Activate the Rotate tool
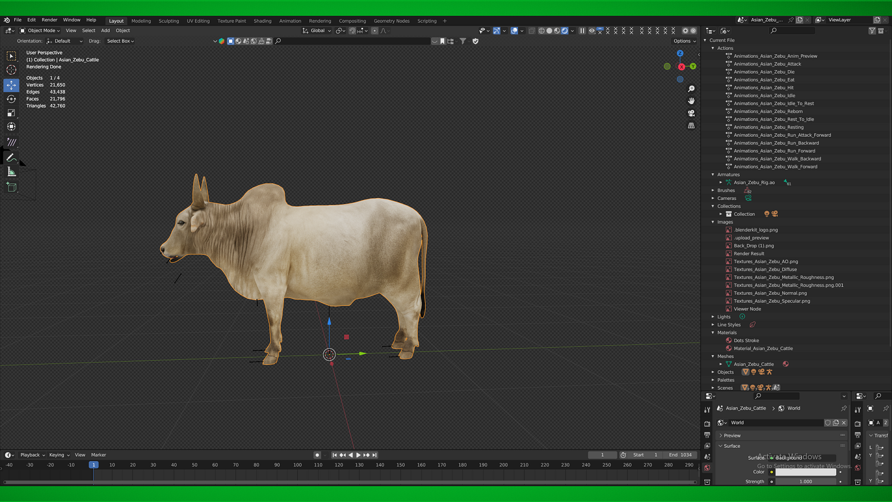 [x=11, y=99]
